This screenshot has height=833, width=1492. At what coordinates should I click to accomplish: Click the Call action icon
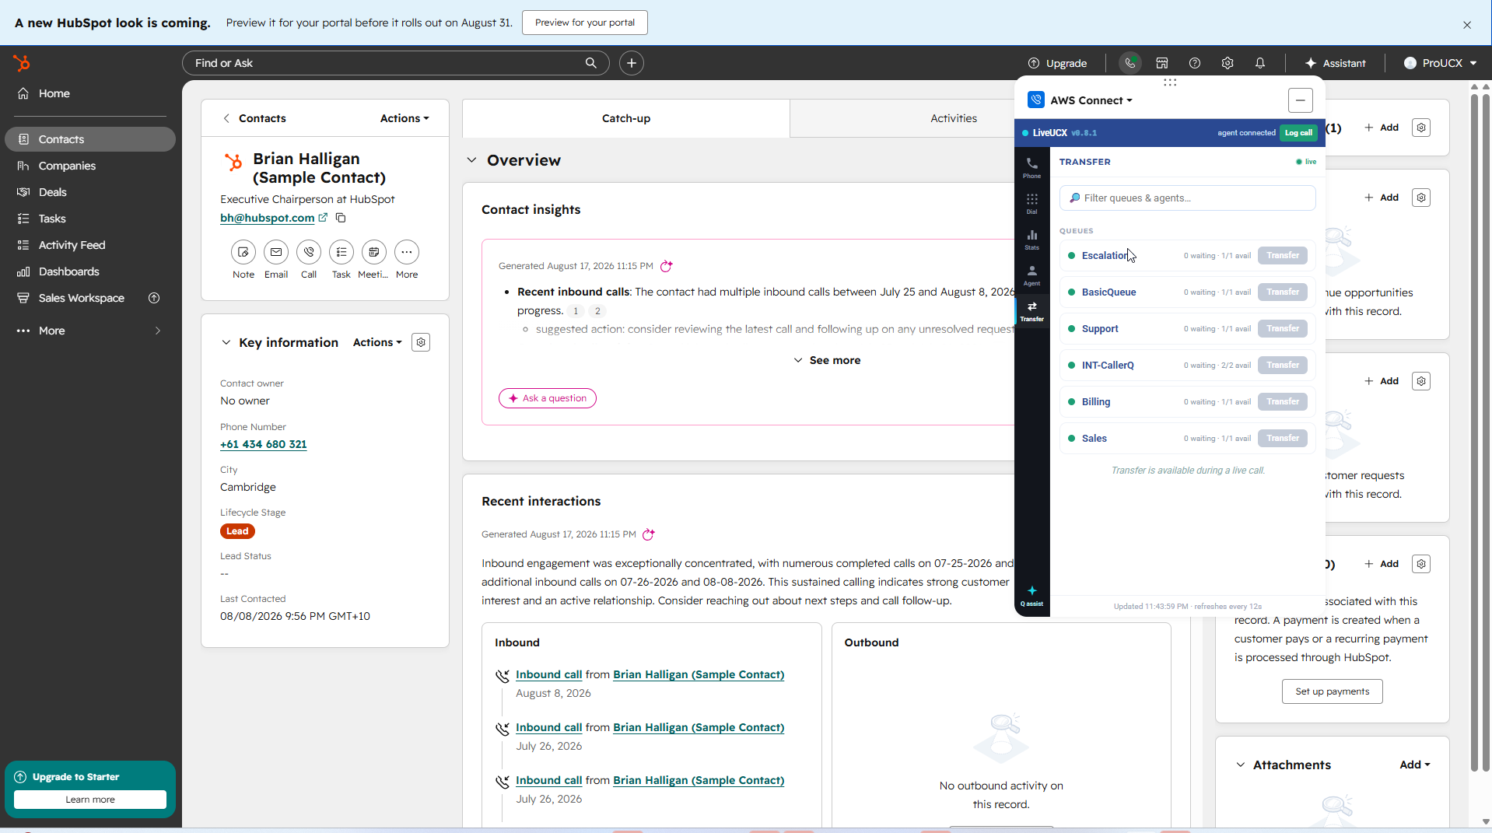309,252
